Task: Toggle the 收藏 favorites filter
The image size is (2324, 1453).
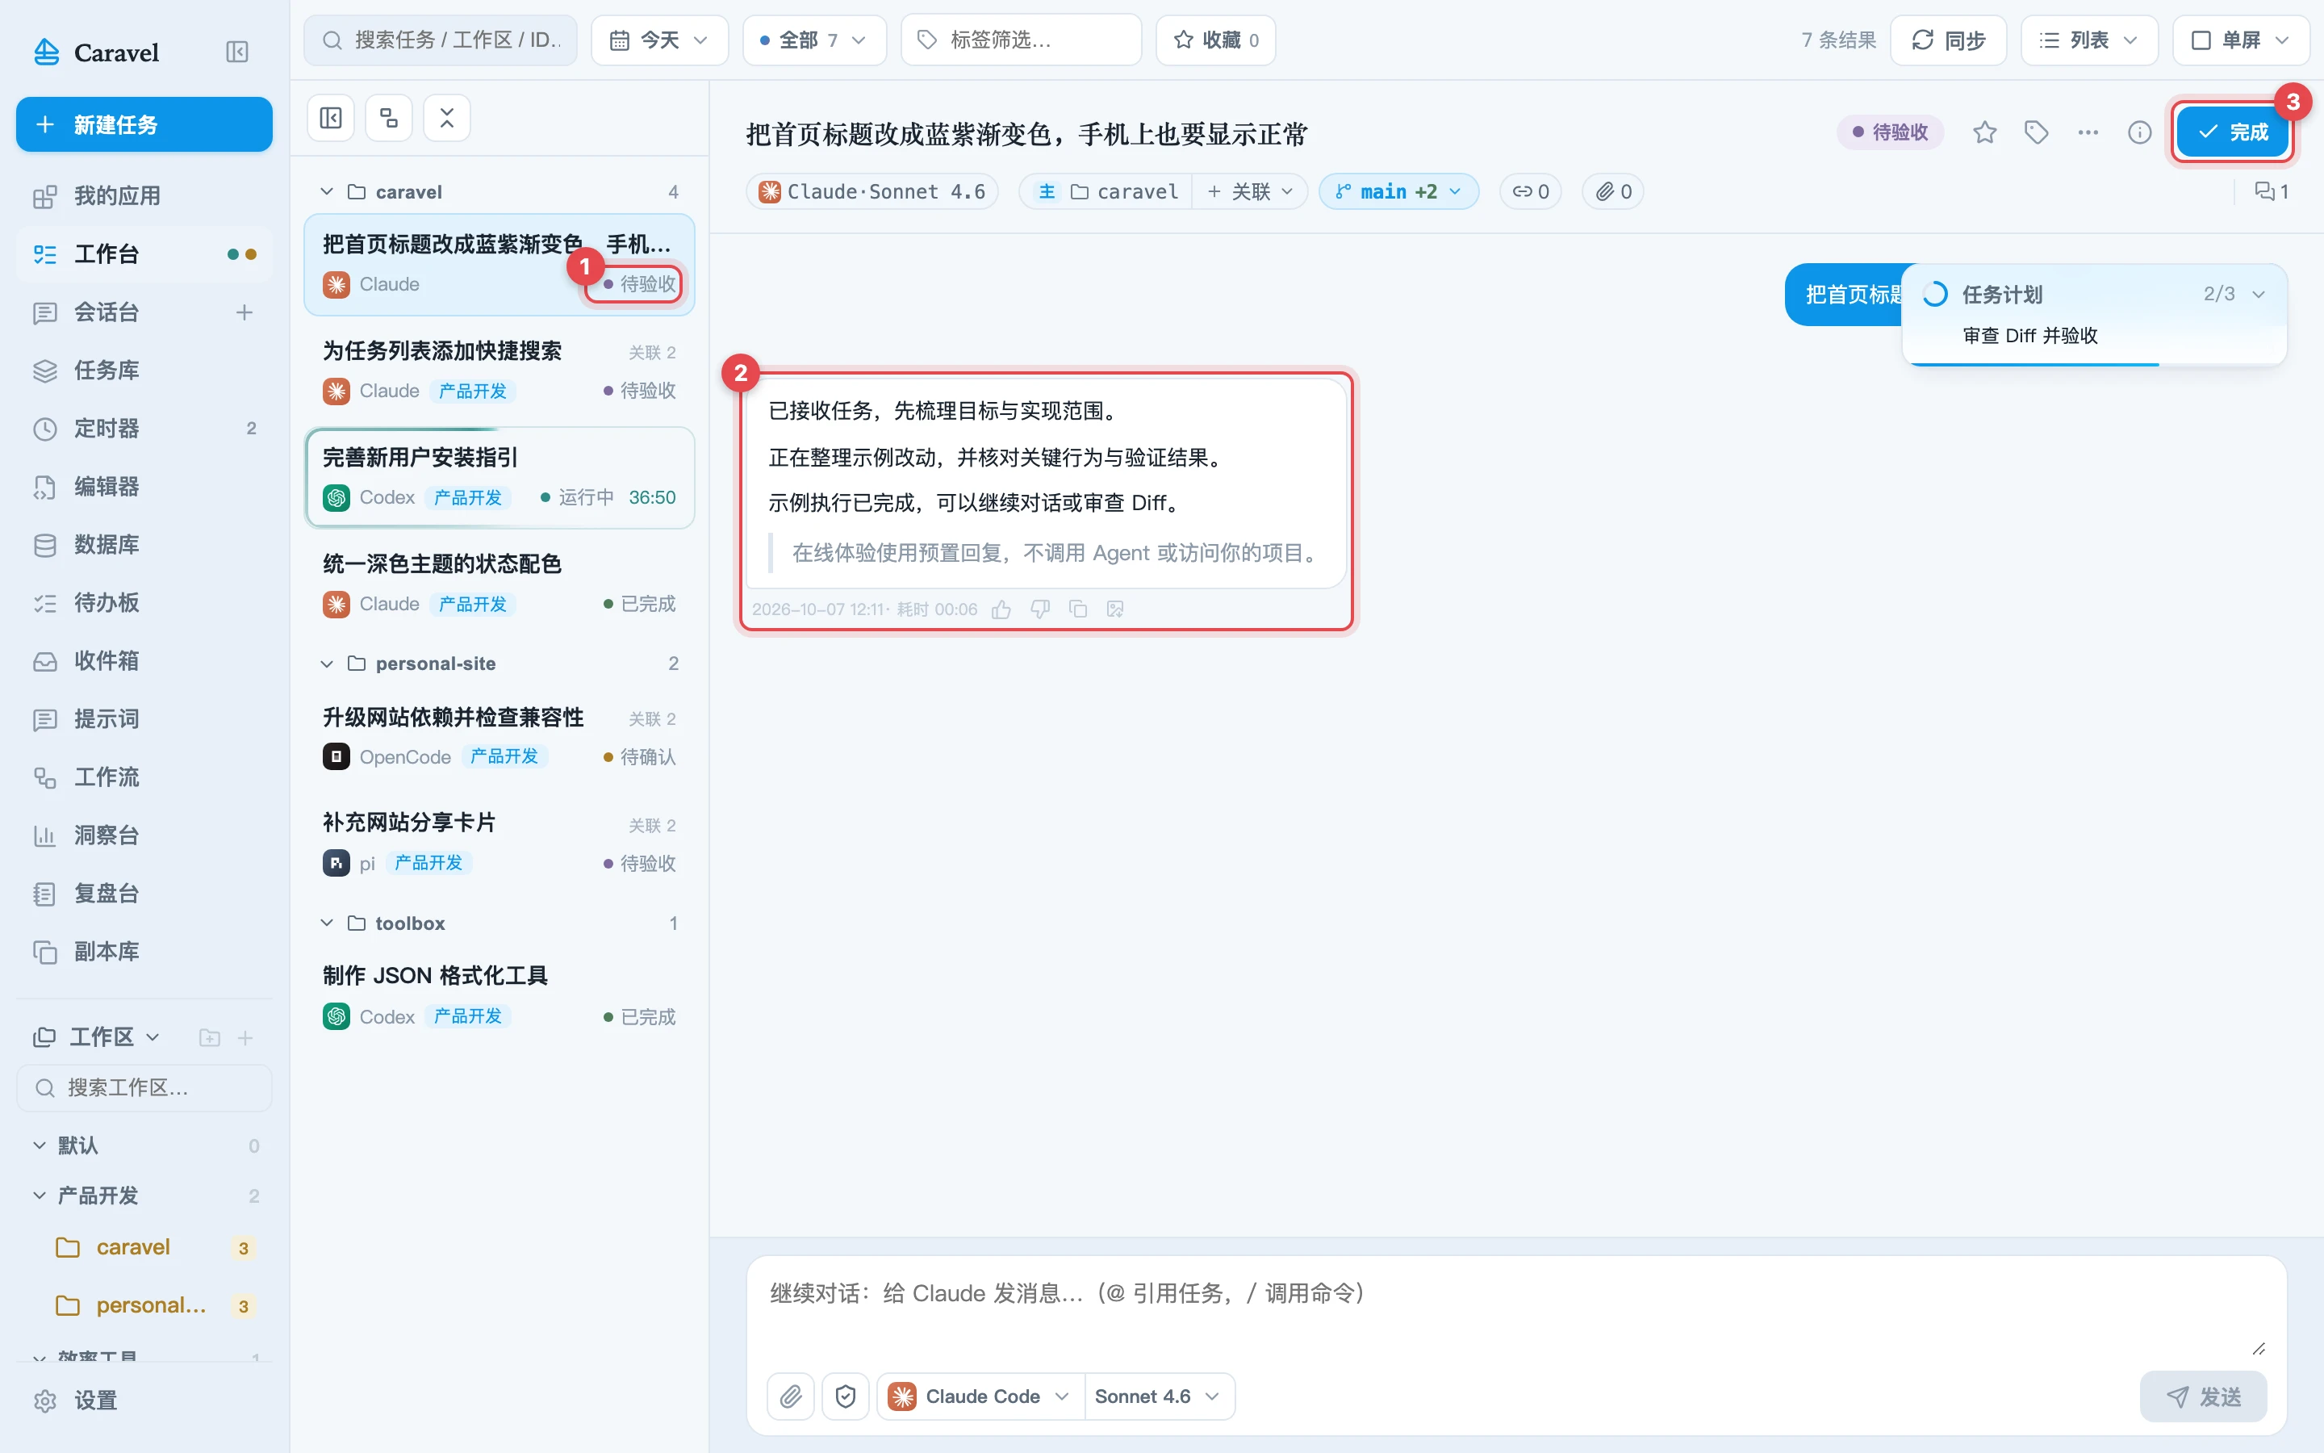Action: (1216, 40)
